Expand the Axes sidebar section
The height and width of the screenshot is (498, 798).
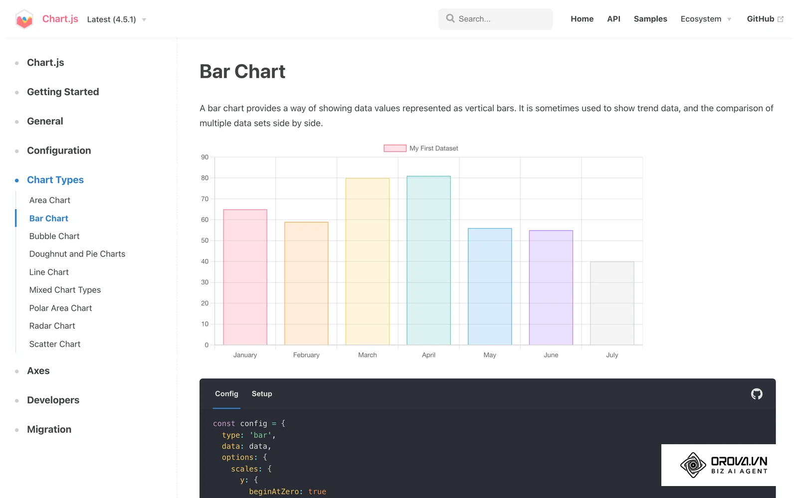click(38, 371)
